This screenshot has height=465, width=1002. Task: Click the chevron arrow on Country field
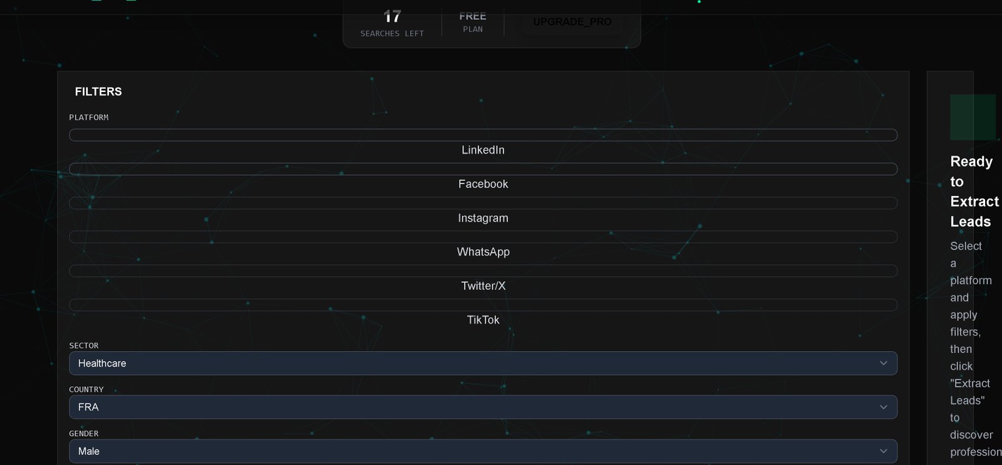pos(883,407)
